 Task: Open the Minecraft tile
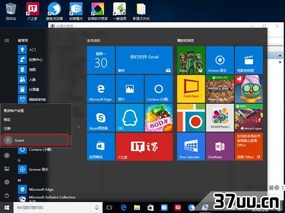tap(220, 89)
